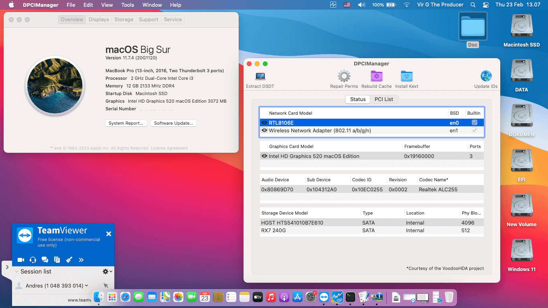Start a TeamViewer video call via camera icon
548x308 pixels.
pos(21,259)
